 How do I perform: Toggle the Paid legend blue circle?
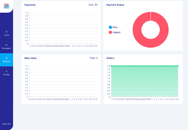pyautogui.click(x=110, y=27)
